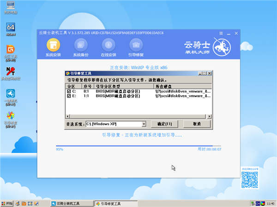Switch to 引导修复工具 taskbar button
277x207 pixels.
(116, 204)
